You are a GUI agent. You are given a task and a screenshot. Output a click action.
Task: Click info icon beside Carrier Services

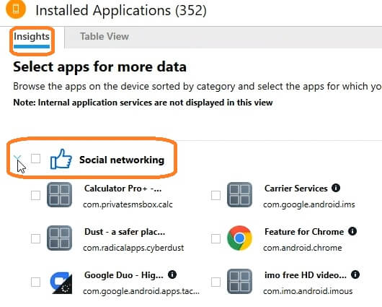coord(336,188)
